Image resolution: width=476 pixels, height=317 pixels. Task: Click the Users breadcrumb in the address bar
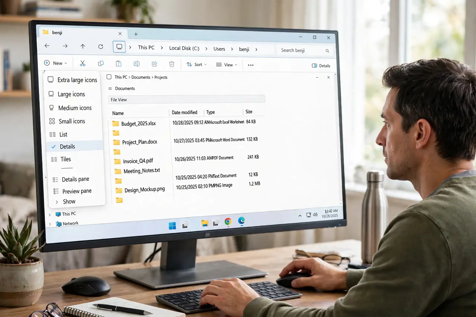[219, 49]
